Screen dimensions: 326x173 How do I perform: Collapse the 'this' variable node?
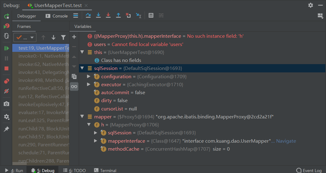[x=82, y=52]
